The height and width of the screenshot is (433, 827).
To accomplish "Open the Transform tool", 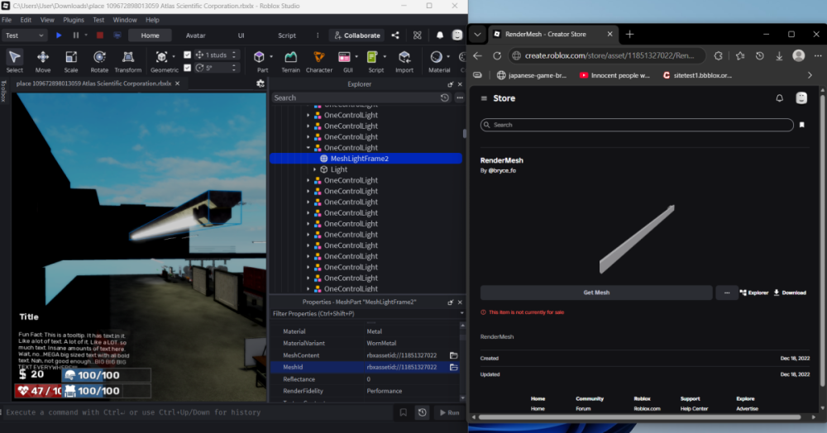I will (x=127, y=61).
